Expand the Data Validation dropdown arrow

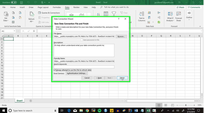tap(153, 22)
